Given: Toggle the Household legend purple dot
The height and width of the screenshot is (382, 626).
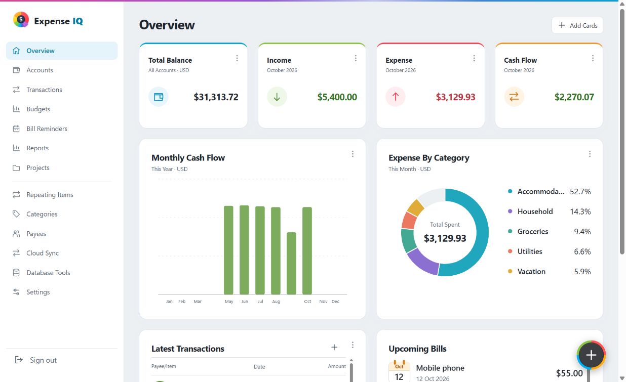Looking at the screenshot, I should coord(510,211).
